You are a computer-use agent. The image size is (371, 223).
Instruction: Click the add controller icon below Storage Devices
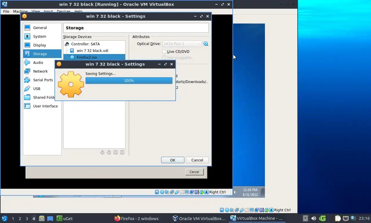102,152
